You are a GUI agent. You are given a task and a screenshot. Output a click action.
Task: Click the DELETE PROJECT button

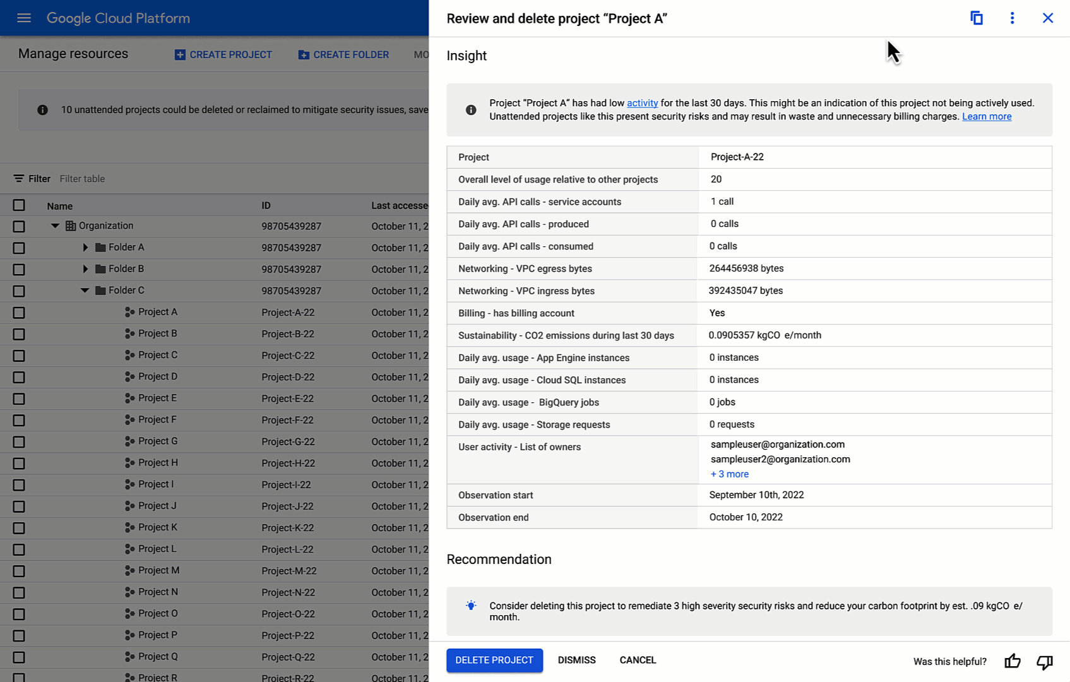[494, 660]
